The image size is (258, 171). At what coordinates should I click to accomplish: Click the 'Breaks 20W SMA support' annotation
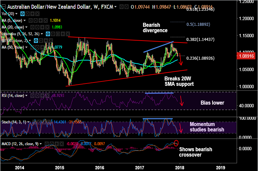click(x=179, y=81)
